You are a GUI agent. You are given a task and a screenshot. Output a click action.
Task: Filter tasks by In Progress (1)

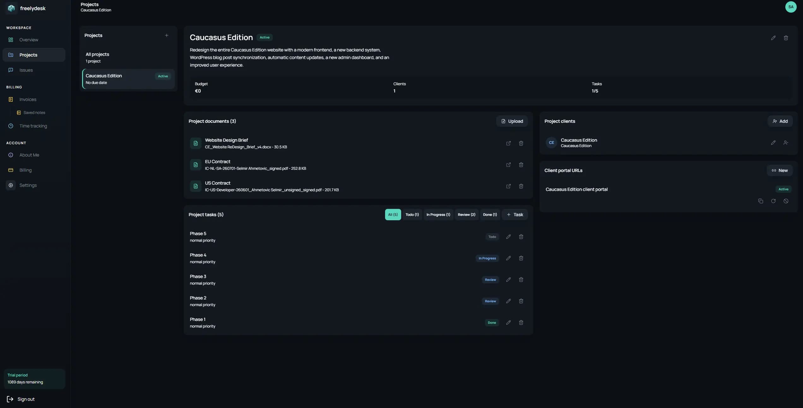click(438, 215)
